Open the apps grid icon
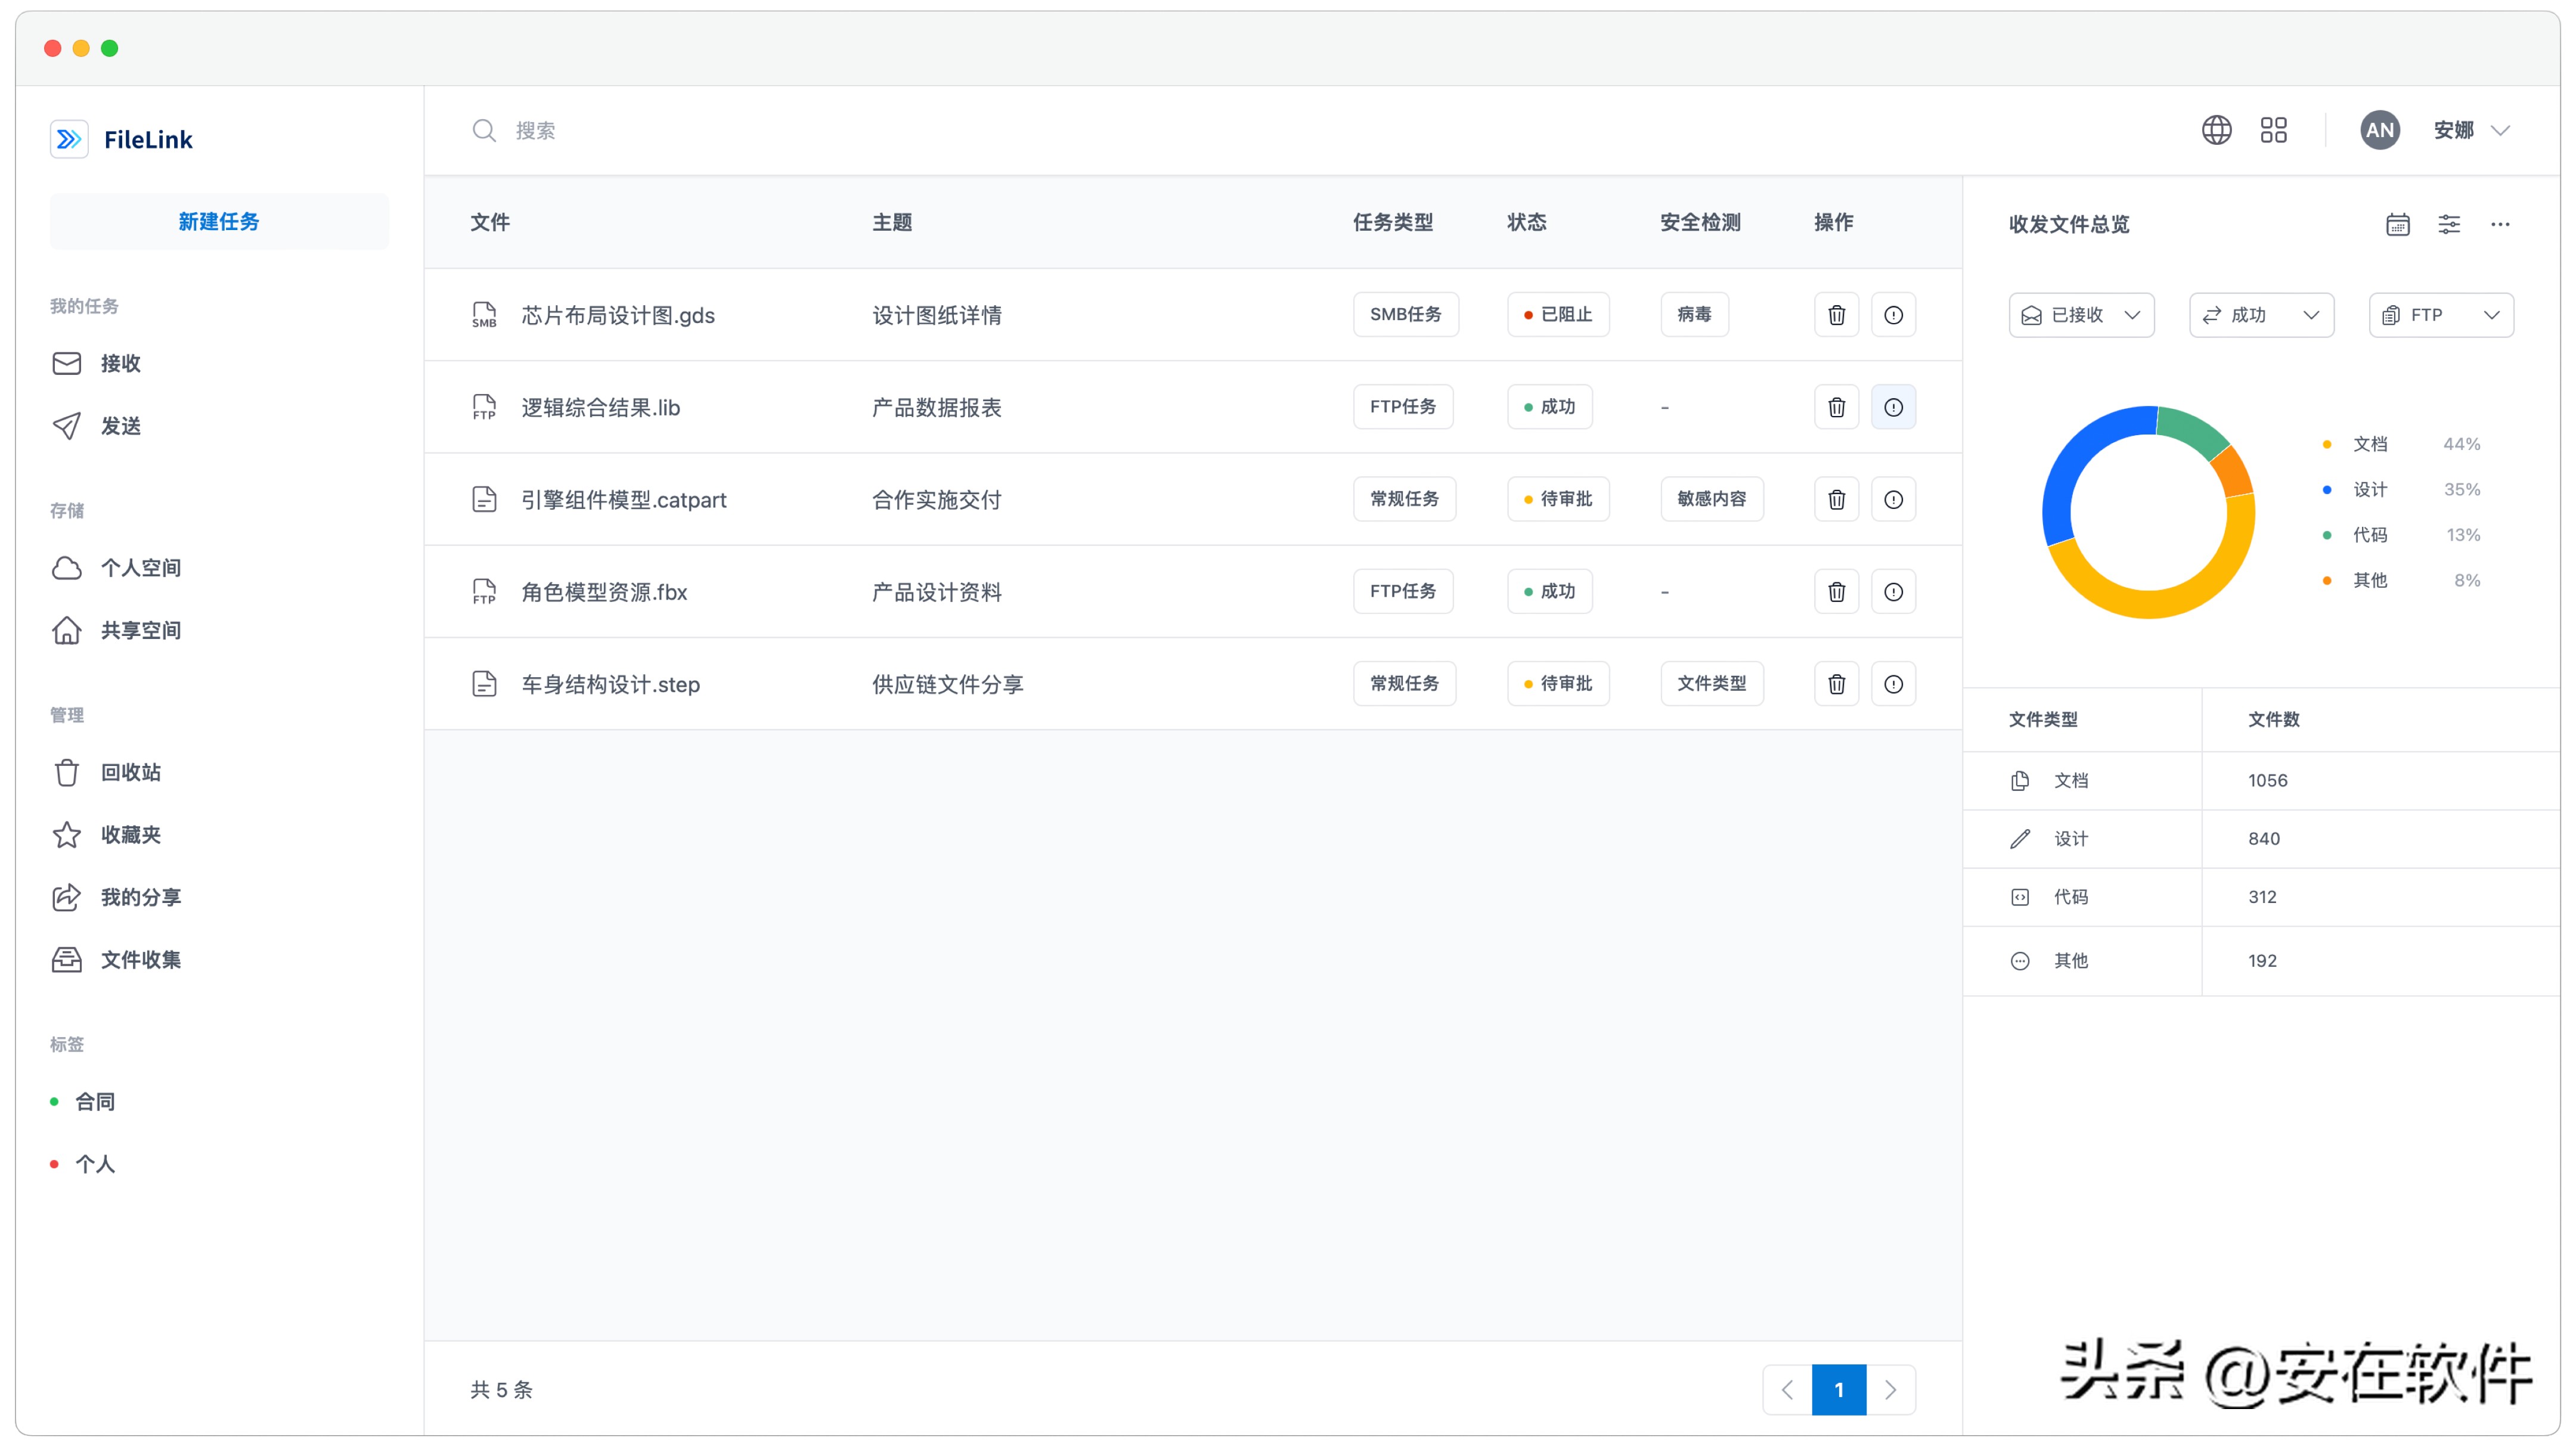 [2273, 130]
